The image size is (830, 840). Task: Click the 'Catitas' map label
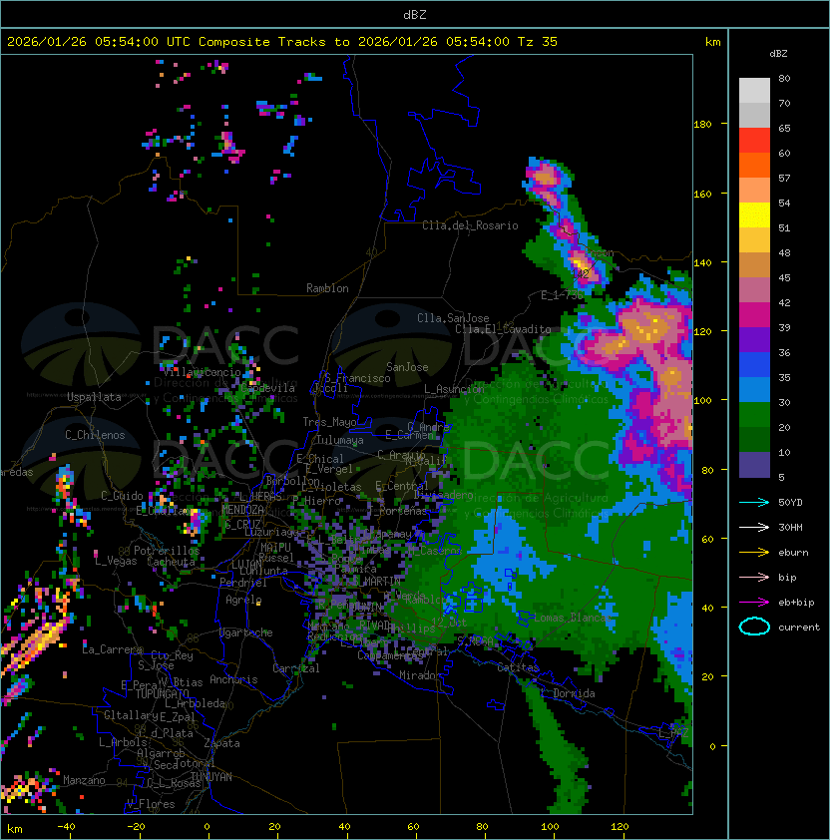(x=518, y=668)
